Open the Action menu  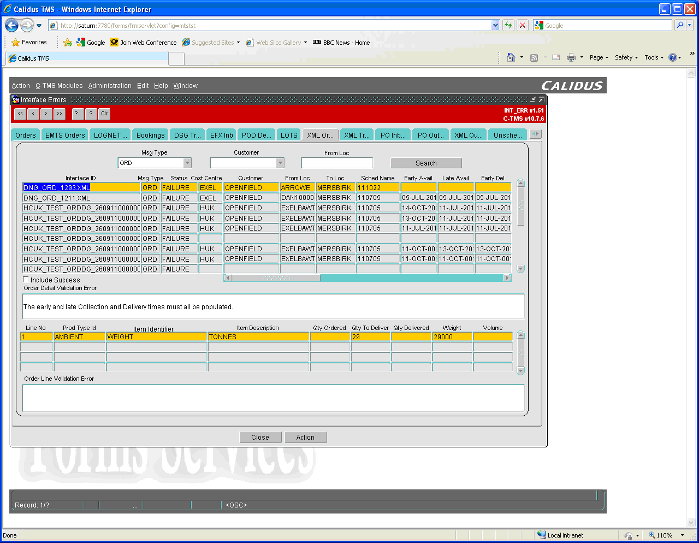(21, 86)
